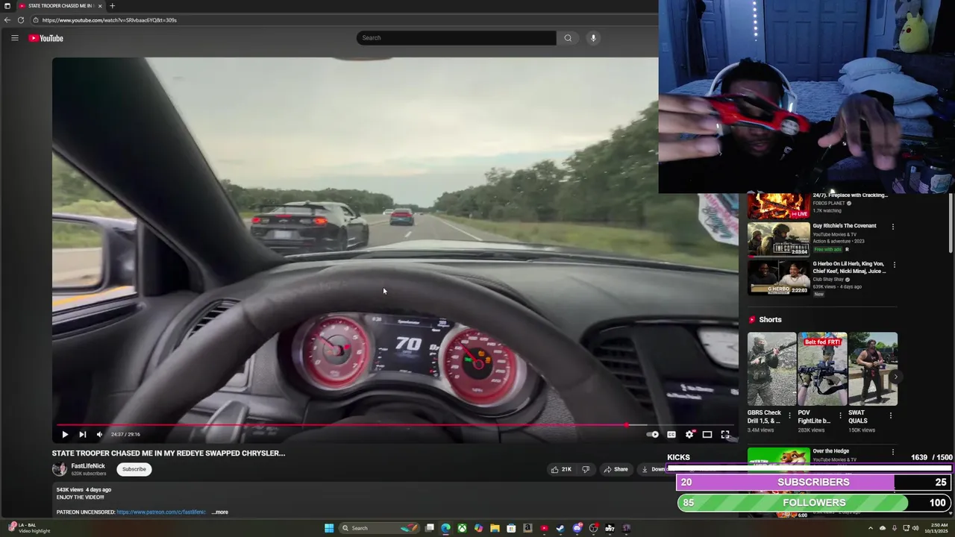Start voice search with the microphone icon
The image size is (955, 537).
(593, 38)
